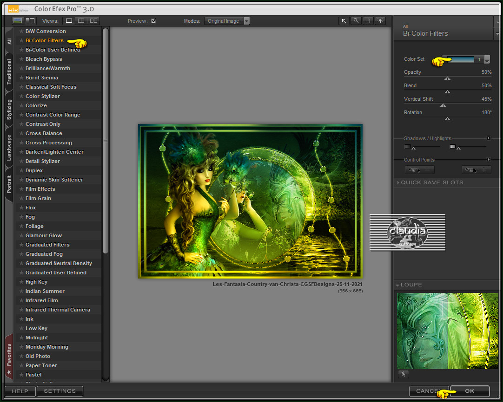The height and width of the screenshot is (402, 503).
Task: Favorite star beside Bleach Bypass
Action: click(21, 59)
